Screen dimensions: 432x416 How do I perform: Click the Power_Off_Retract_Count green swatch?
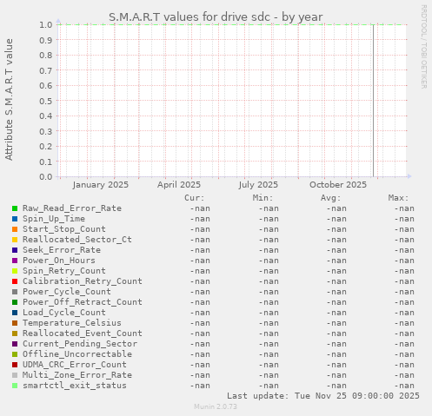[15, 302]
